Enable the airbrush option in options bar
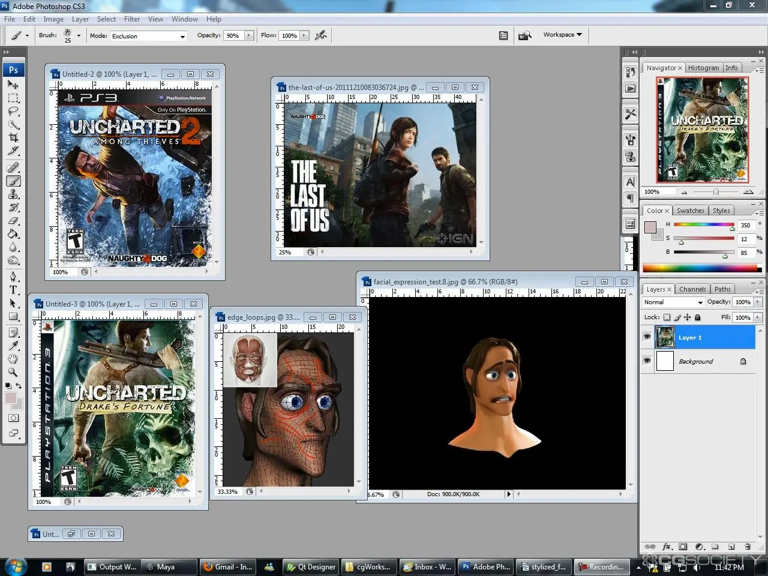The width and height of the screenshot is (768, 576). pos(321,35)
